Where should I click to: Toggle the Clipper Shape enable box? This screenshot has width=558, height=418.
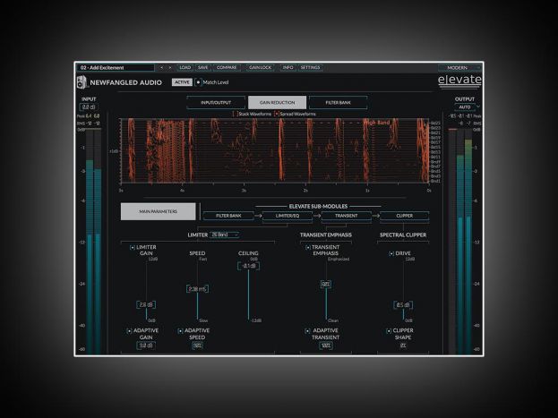tap(389, 331)
